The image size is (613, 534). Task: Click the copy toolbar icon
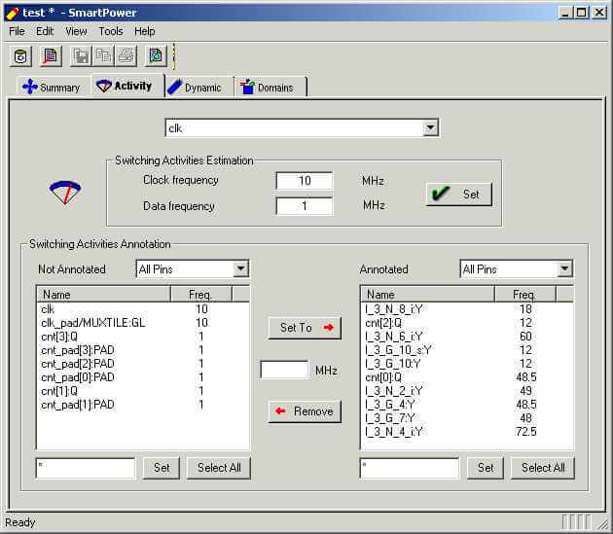click(x=103, y=56)
